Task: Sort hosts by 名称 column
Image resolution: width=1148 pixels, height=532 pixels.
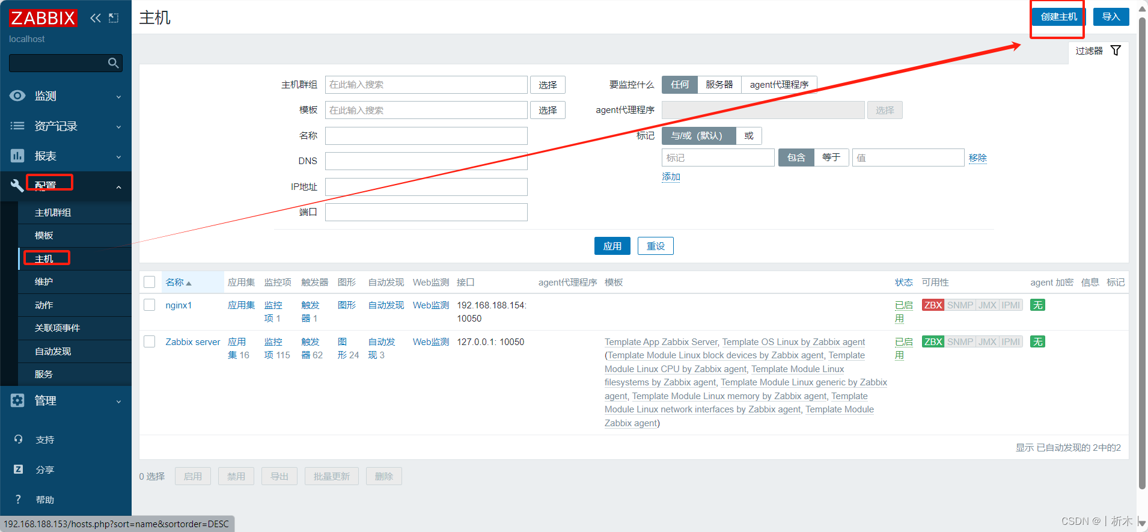Action: click(x=179, y=283)
